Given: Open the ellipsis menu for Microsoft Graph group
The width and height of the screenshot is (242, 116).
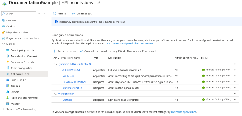Looking at the screenshot, I should coord(236,94).
